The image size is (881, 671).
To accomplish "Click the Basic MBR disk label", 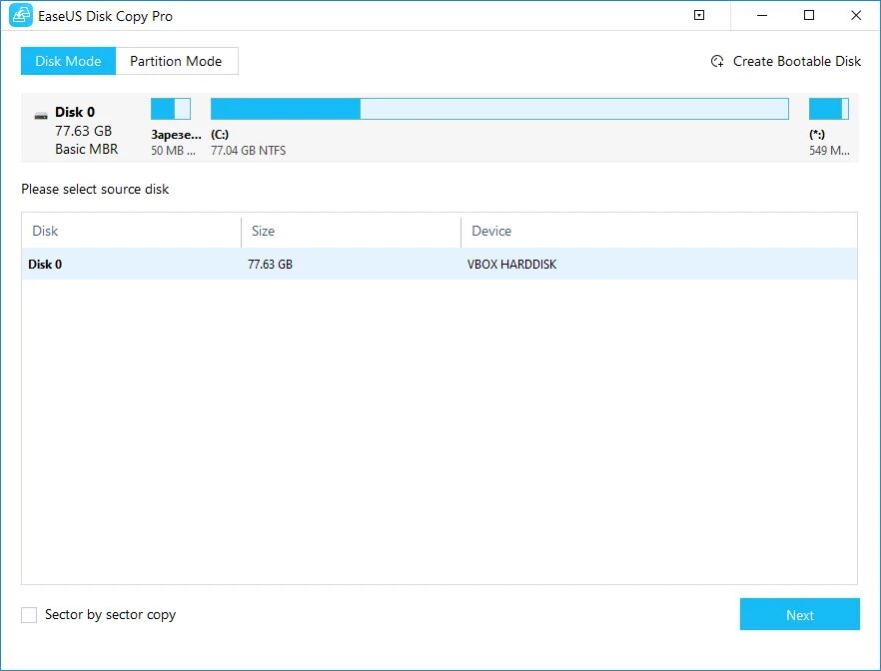I will tap(87, 150).
